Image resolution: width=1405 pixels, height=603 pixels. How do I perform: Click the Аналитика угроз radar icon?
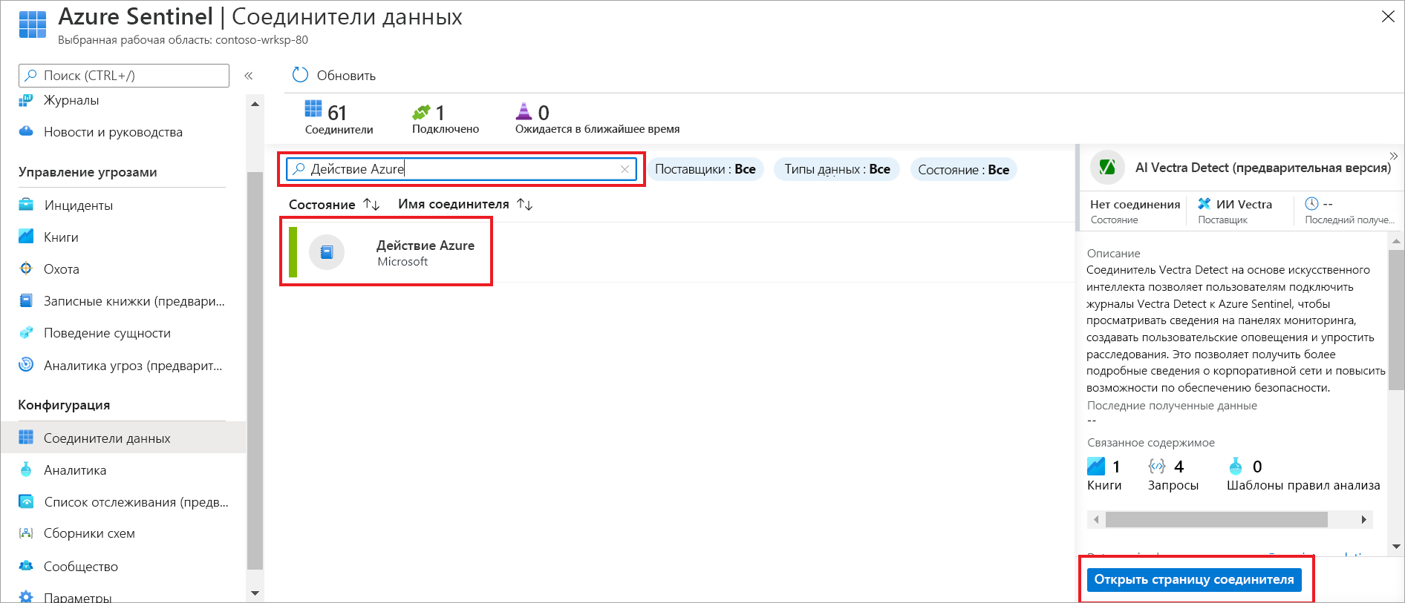26,364
